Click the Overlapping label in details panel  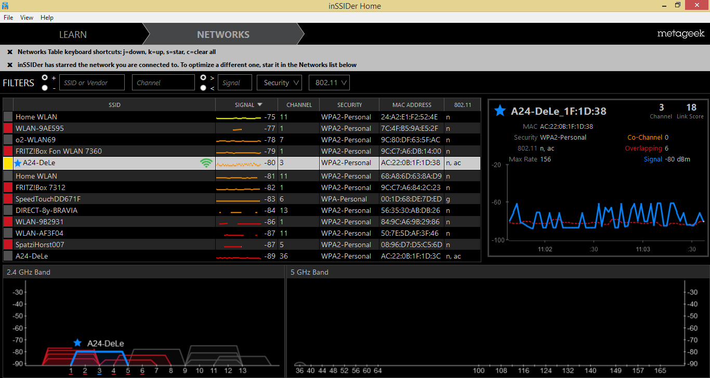tap(643, 148)
